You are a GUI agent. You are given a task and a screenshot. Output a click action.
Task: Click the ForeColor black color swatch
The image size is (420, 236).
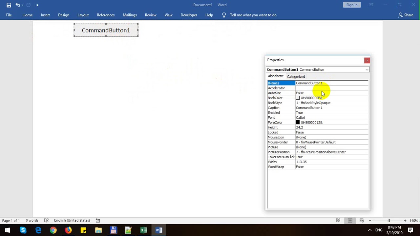pos(298,123)
